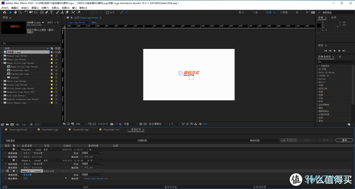
Task: Open the view layout dropdown showing 1
Action: point(174,124)
